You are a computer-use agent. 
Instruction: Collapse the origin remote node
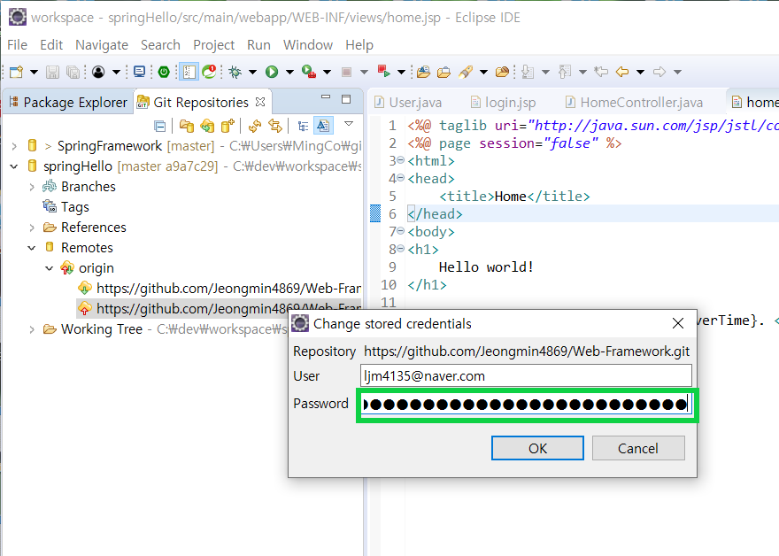pyautogui.click(x=50, y=268)
